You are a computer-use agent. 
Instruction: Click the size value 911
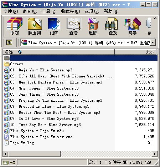point(151,143)
